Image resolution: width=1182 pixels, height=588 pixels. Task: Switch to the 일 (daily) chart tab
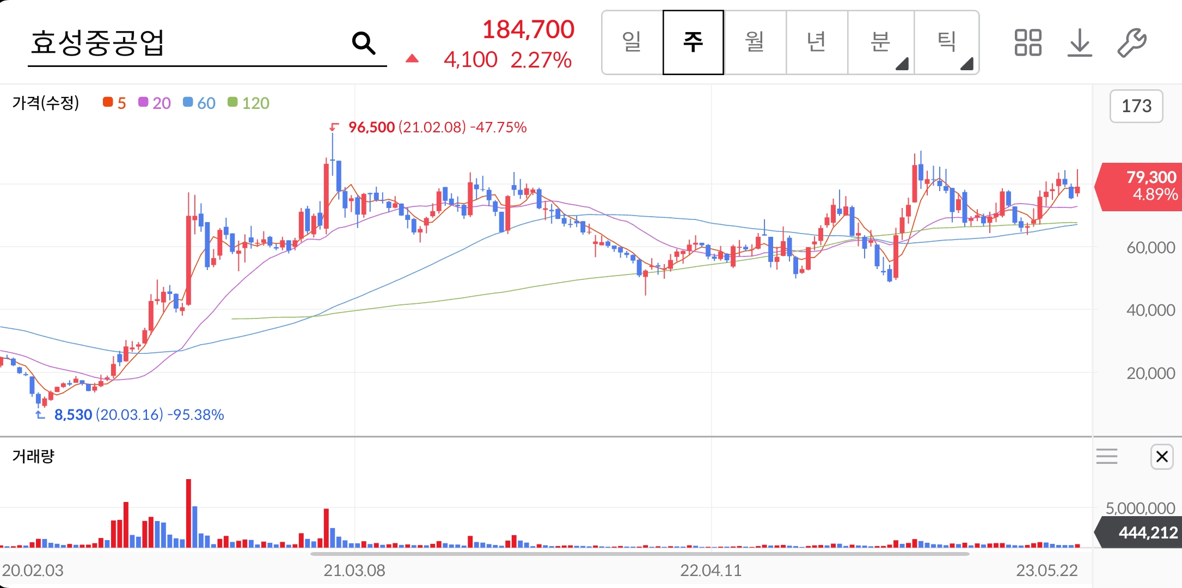pyautogui.click(x=632, y=42)
